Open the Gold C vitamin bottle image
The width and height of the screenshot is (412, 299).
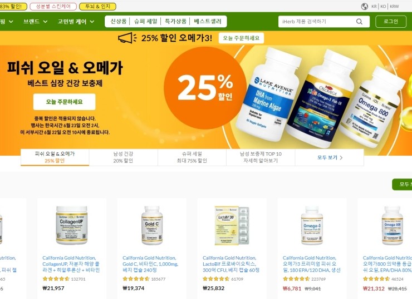tap(152, 225)
